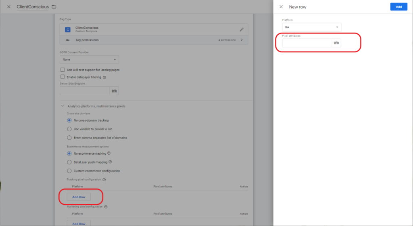This screenshot has width=413, height=226.
Task: Collapse Analytics platforms, multi instance pixels section
Action: 63,106
